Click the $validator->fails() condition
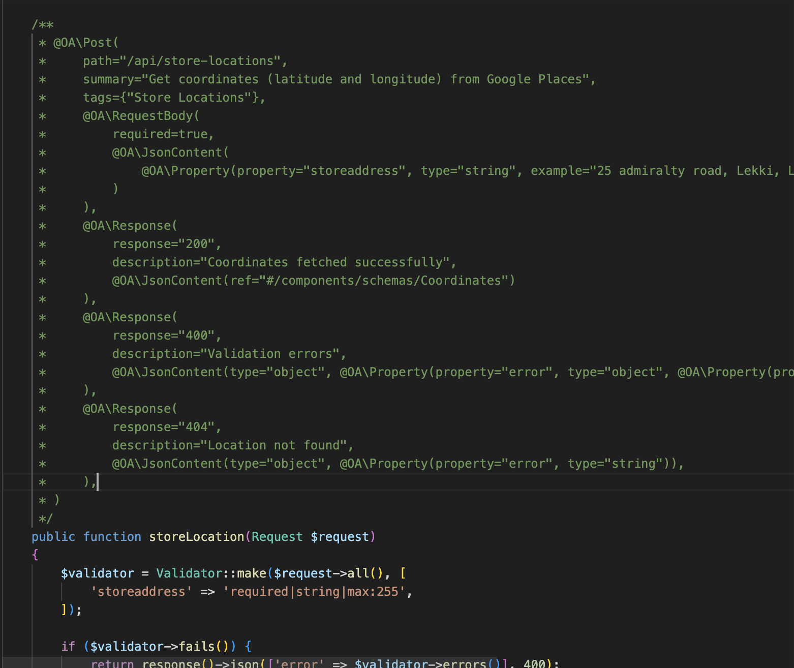This screenshot has height=668, width=794. [x=160, y=647]
